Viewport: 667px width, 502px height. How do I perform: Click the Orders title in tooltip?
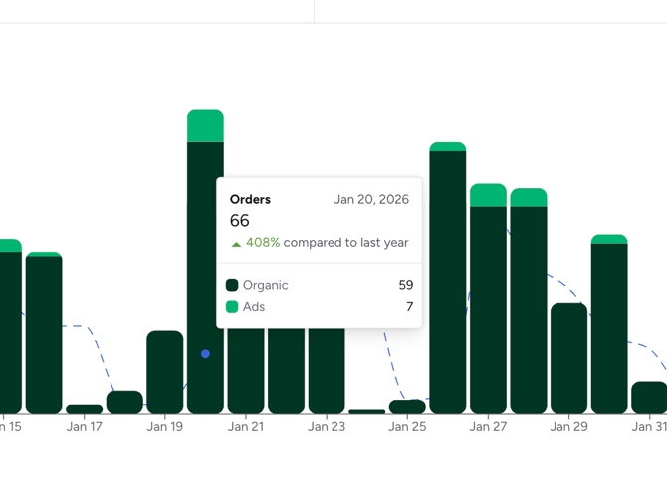[250, 199]
